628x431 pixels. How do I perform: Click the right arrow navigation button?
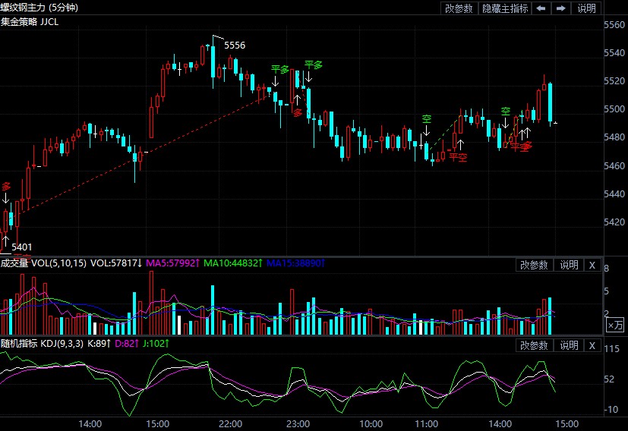tap(560, 8)
